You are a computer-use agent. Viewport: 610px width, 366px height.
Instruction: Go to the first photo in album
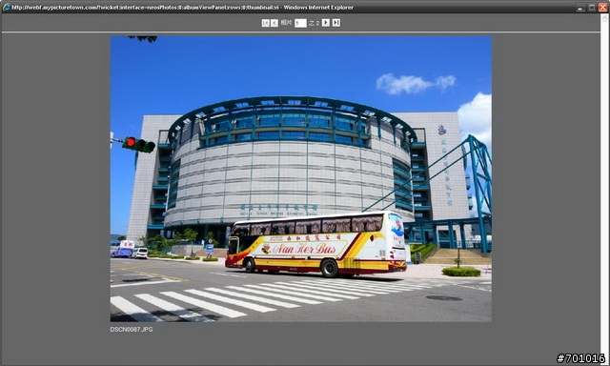(265, 23)
